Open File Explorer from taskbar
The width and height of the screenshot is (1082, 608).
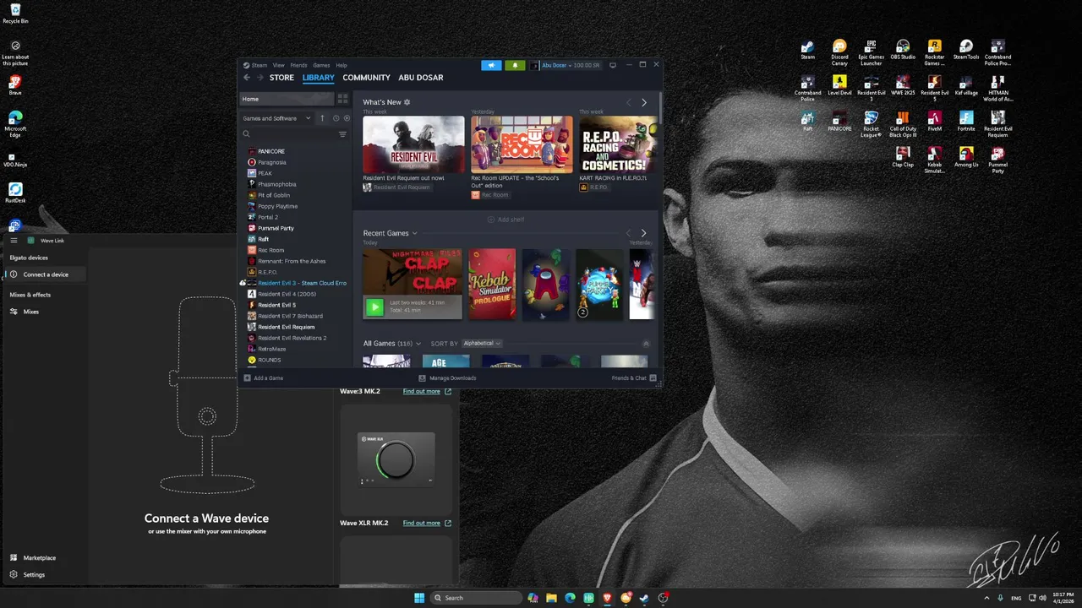[x=551, y=598]
